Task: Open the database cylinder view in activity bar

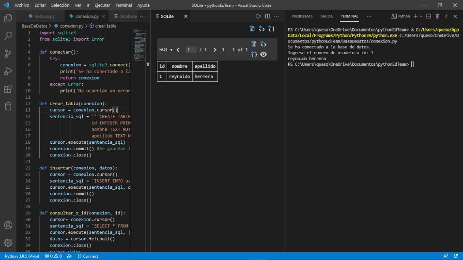Action: (8, 107)
